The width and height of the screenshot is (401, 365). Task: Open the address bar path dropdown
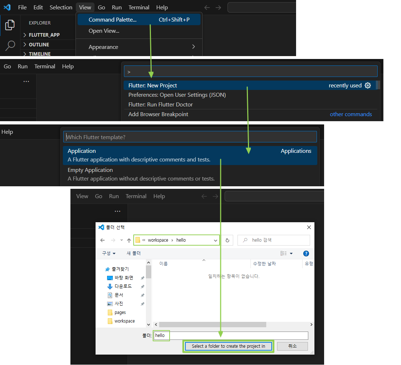click(x=215, y=240)
